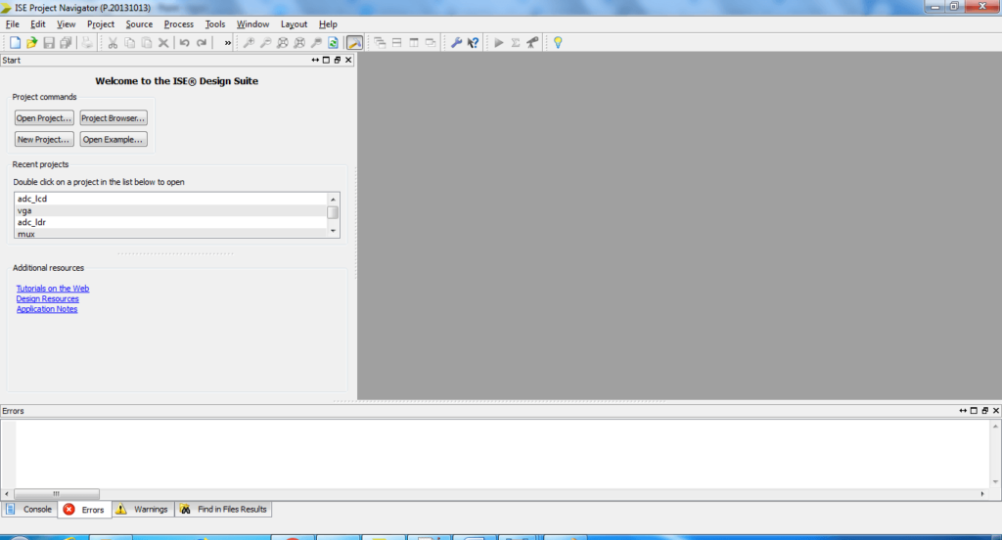Click the Cut scissors icon

pos(113,43)
